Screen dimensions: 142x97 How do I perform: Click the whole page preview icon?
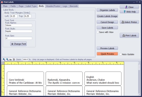[14, 59]
